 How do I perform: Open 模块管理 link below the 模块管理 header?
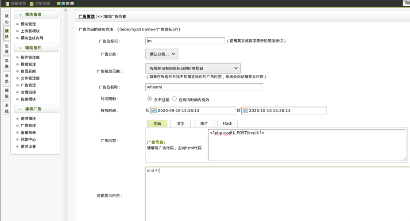(x=28, y=24)
